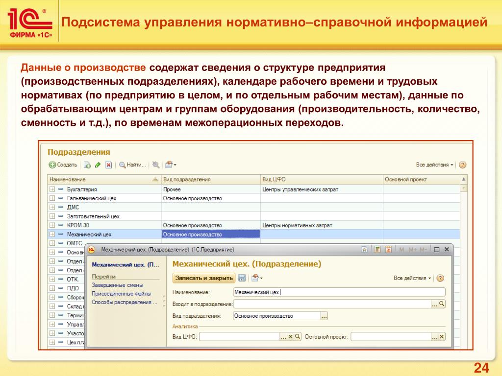Clear the Основной проект field with X
502x376 pixels.
442,337
